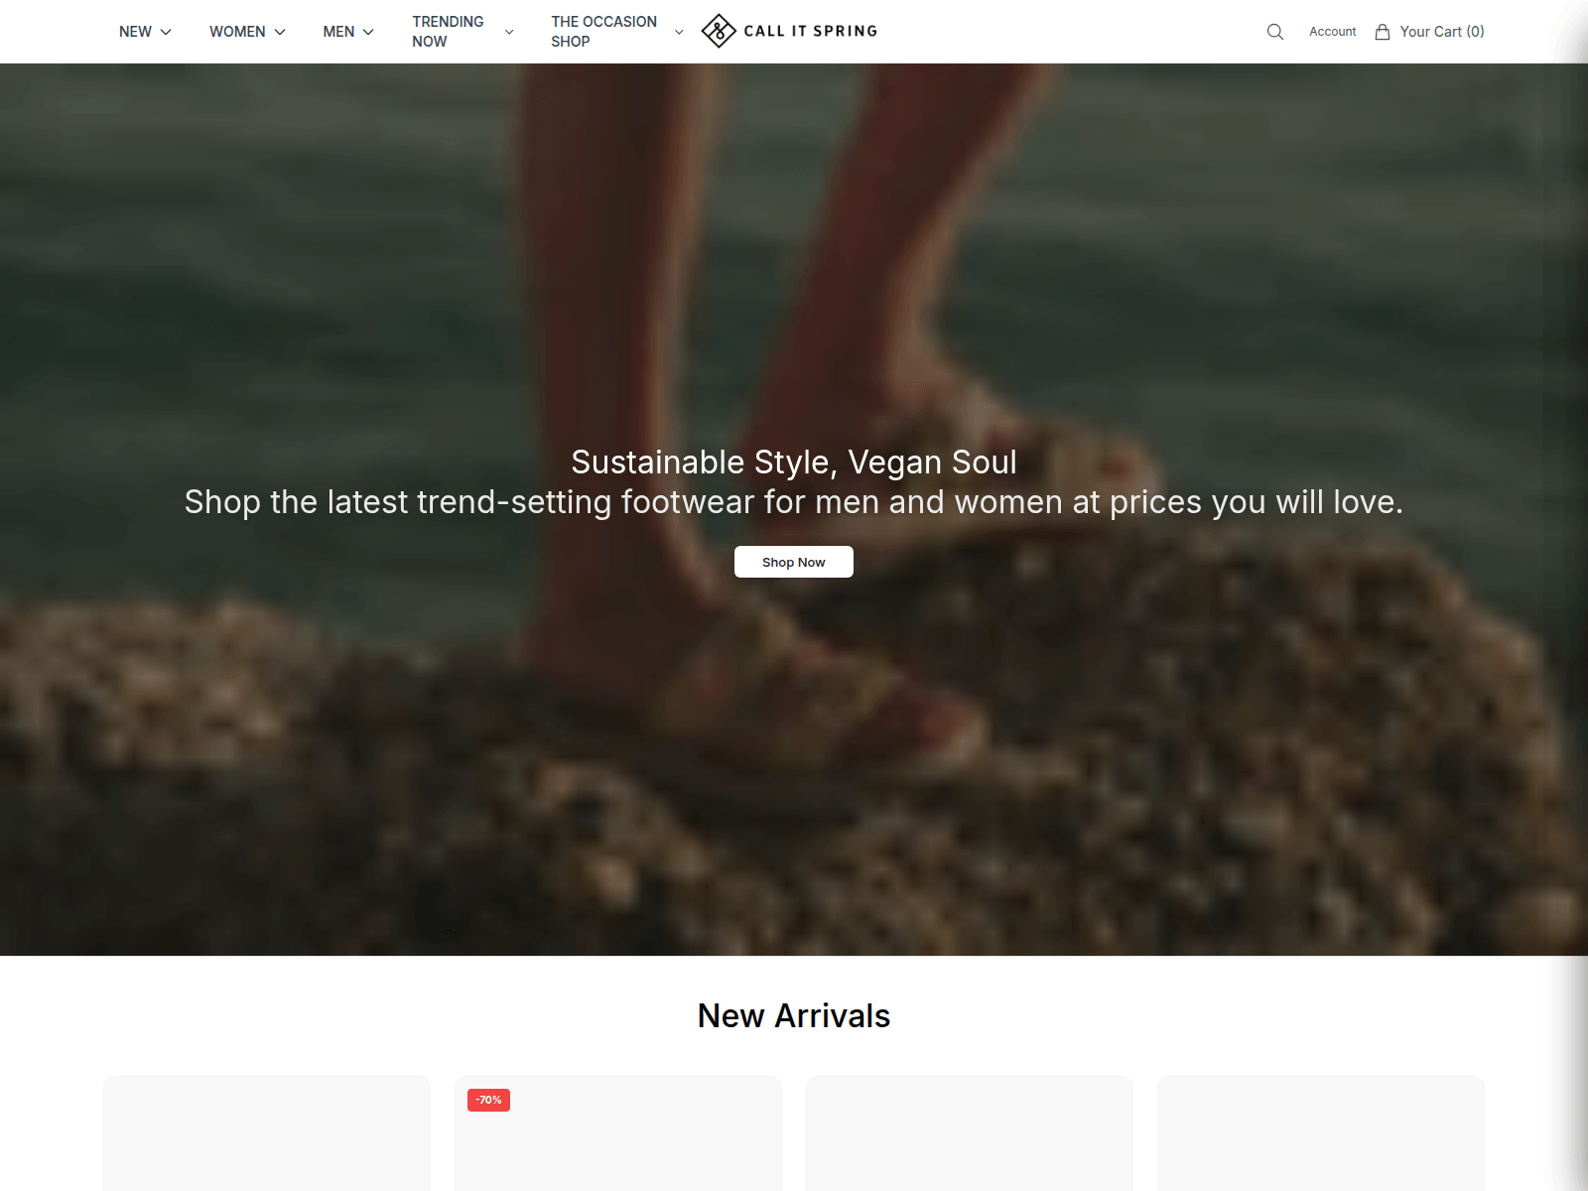Click the -70% discount badge
The width and height of the screenshot is (1588, 1191).
click(488, 1100)
